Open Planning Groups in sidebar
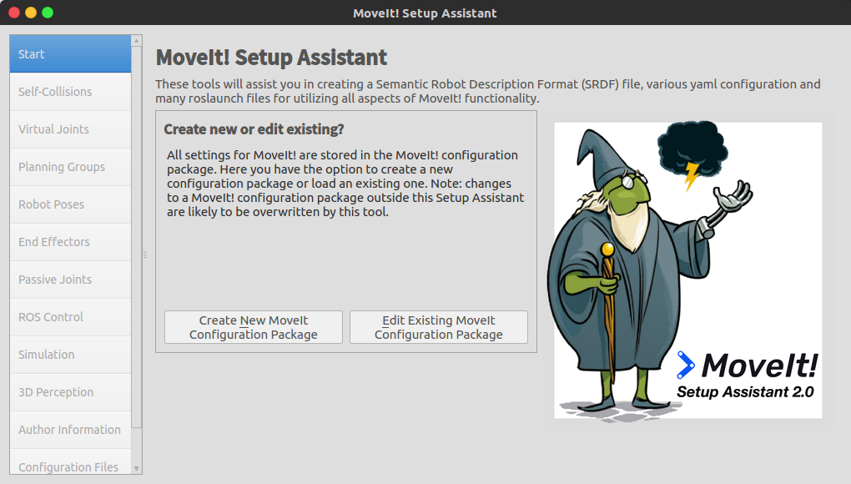 tap(70, 167)
